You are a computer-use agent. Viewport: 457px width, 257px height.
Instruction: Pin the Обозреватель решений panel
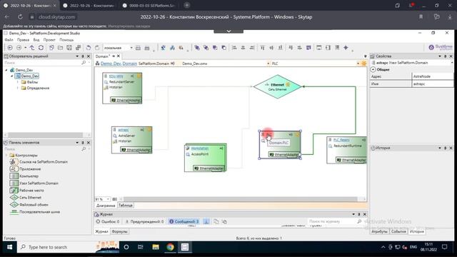pos(83,56)
